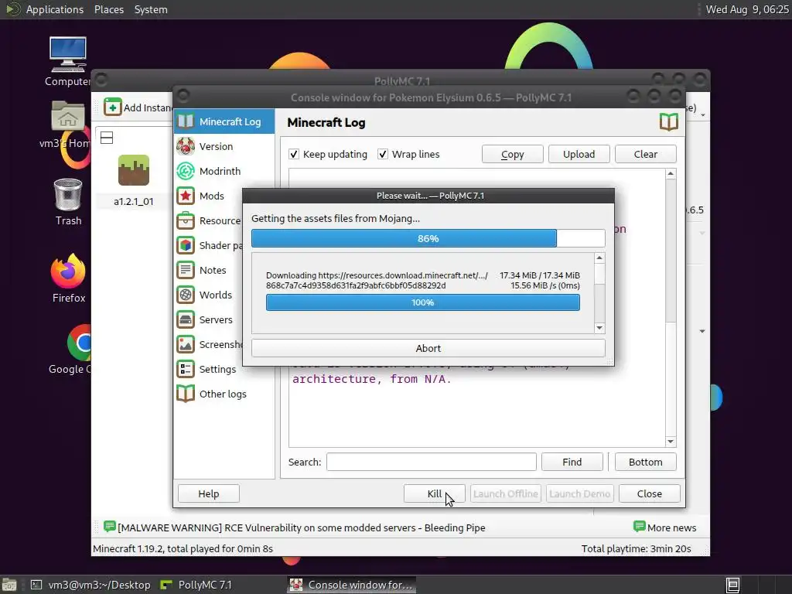Switch to vm3@vm3:~/Desktop terminal in taskbar
792x594 pixels.
[91, 585]
